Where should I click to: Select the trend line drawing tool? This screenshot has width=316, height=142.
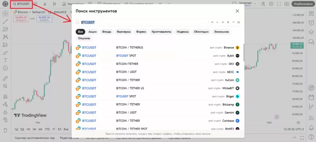pyautogui.click(x=6, y=21)
